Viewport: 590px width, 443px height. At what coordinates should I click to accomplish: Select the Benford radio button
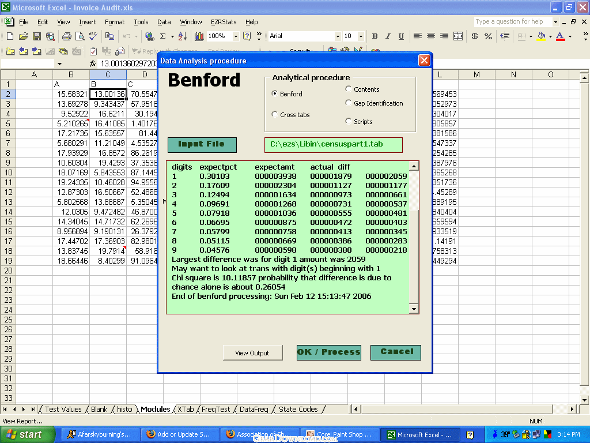(x=275, y=93)
